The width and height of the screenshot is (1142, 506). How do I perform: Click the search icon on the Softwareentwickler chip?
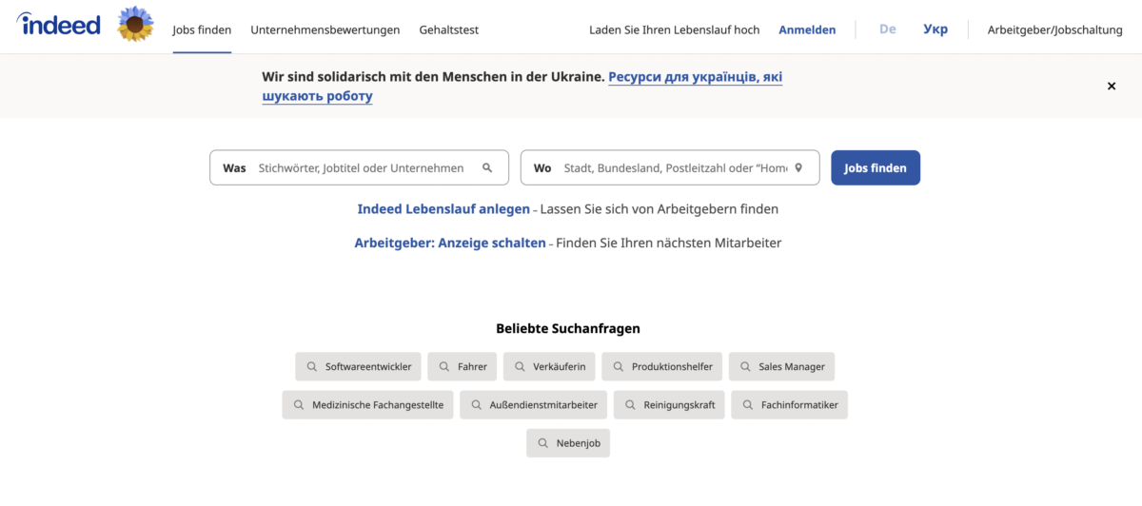(x=311, y=366)
